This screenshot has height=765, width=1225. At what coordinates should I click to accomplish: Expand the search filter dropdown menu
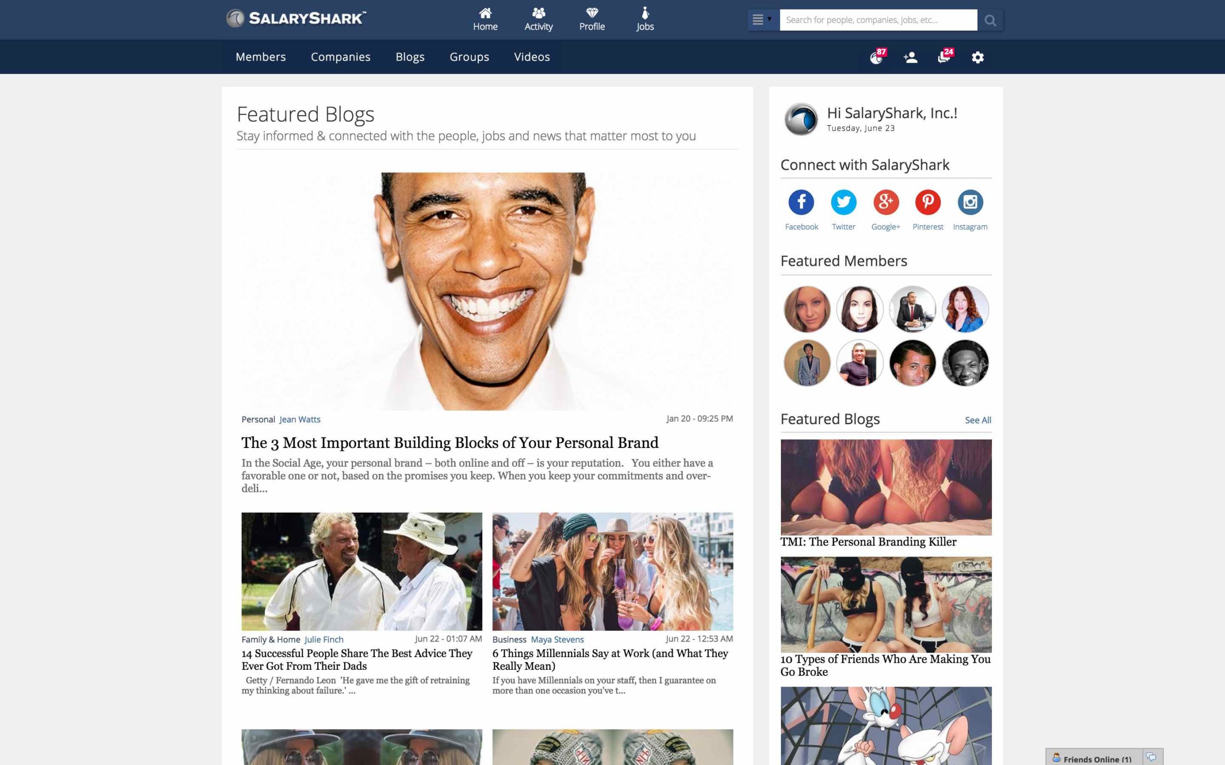pyautogui.click(x=762, y=20)
